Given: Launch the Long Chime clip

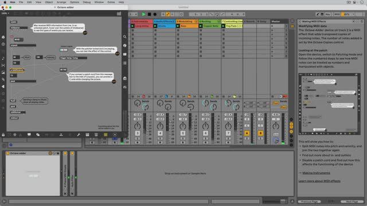Looking at the screenshot, I should click(132, 26).
